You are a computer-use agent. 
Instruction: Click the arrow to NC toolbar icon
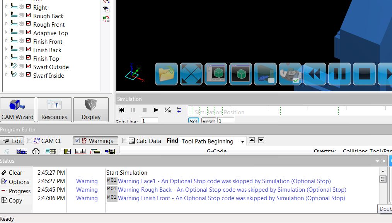click(x=110, y=151)
